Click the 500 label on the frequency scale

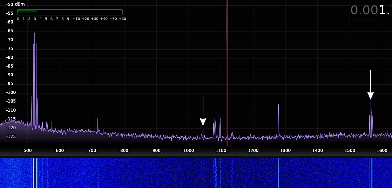[x=27, y=151]
